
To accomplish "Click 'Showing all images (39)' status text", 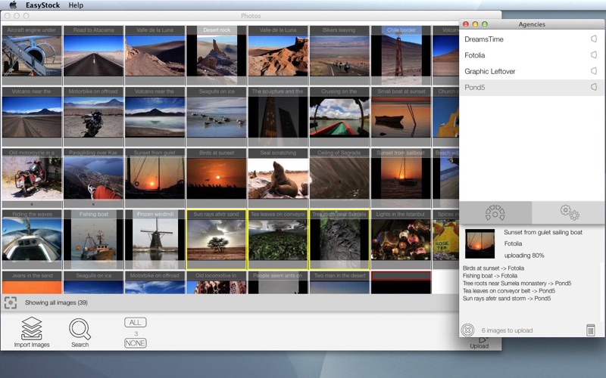I will click(x=56, y=303).
